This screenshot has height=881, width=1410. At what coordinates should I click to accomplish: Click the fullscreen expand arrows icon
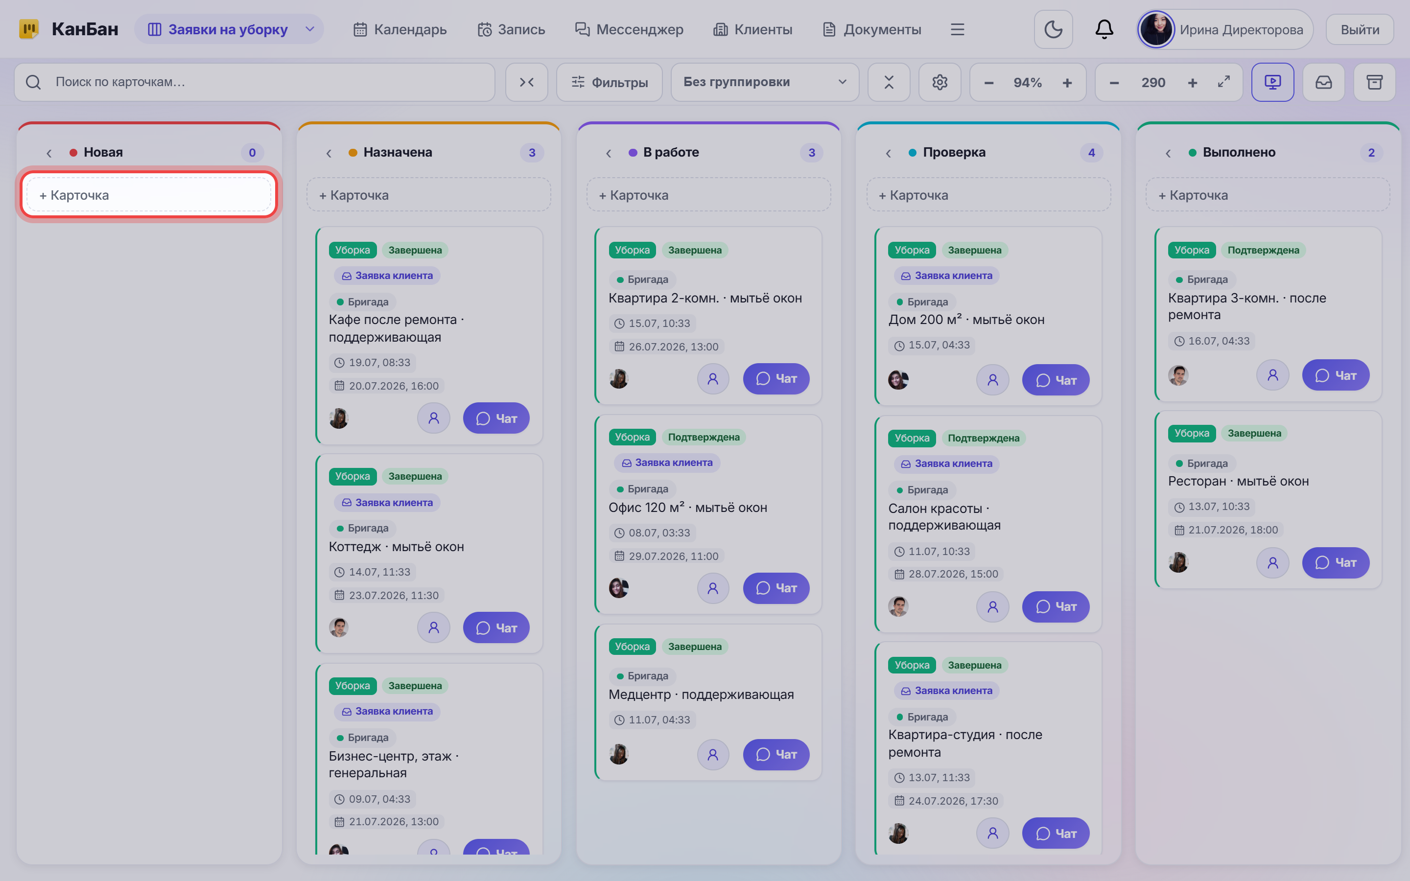(x=1223, y=82)
